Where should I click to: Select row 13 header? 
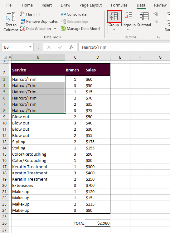pyautogui.click(x=4, y=142)
